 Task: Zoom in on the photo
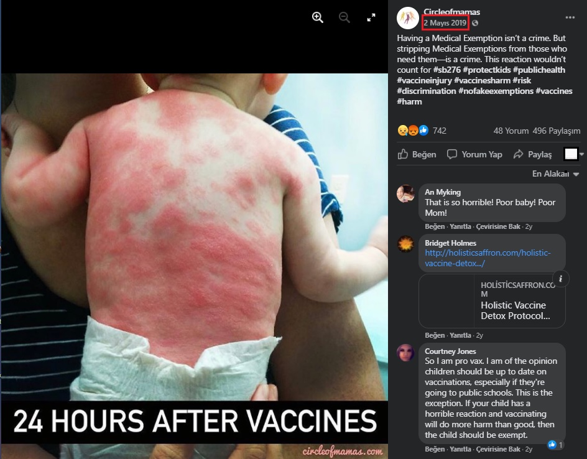pos(318,17)
